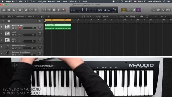Show the Inspector panel
This screenshot has width=172, height=97.
pyautogui.click(x=9, y=10)
